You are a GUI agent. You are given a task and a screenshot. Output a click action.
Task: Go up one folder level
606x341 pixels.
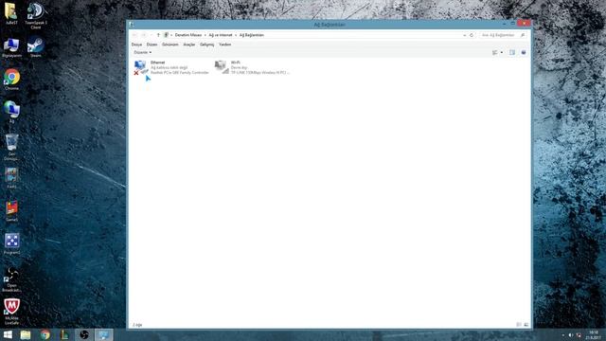coord(158,35)
